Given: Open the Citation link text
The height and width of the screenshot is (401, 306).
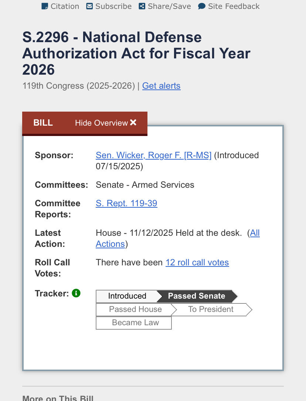Looking at the screenshot, I should coord(65,6).
